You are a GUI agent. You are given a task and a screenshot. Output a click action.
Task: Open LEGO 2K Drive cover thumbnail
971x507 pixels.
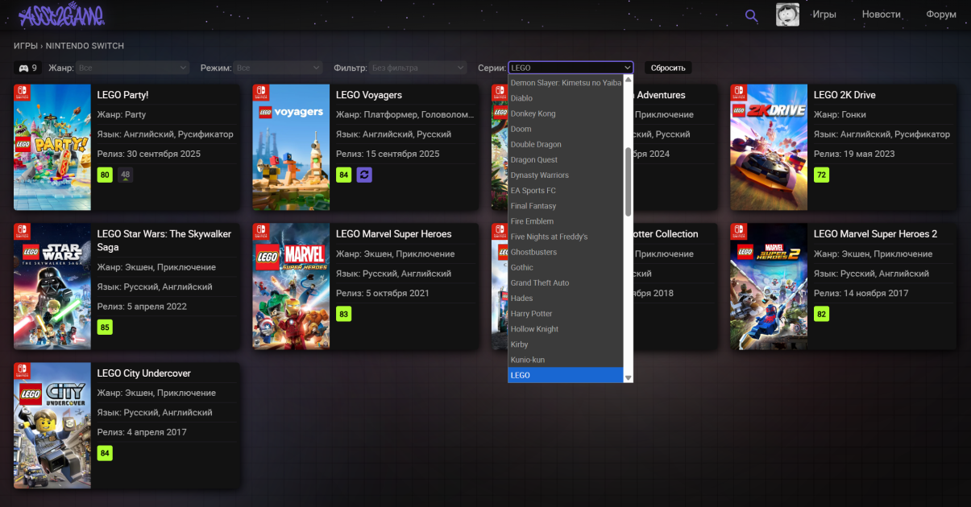[x=769, y=147]
